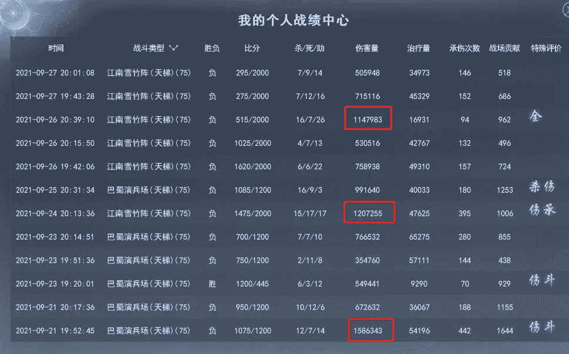Image resolution: width=569 pixels, height=354 pixels.
Task: Click the 时间 column header
Action: pyautogui.click(x=56, y=48)
